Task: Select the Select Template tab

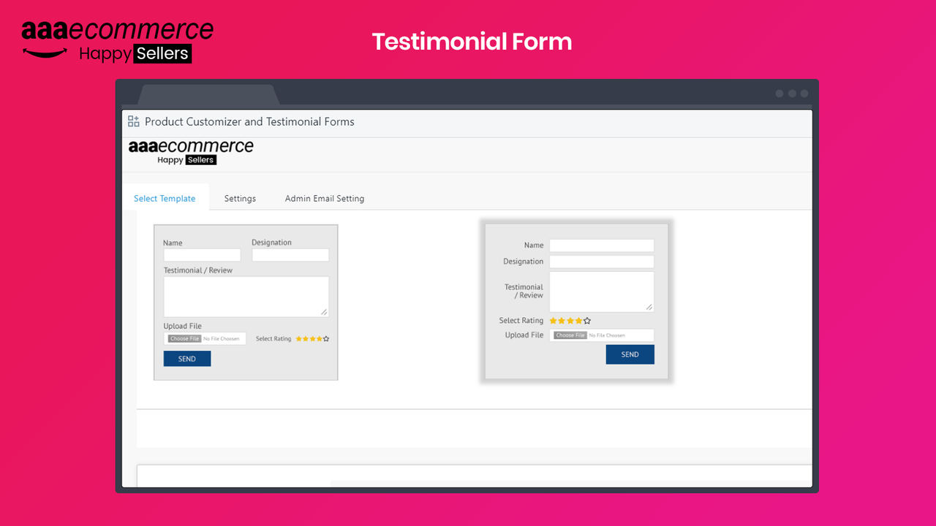Action: pos(165,198)
